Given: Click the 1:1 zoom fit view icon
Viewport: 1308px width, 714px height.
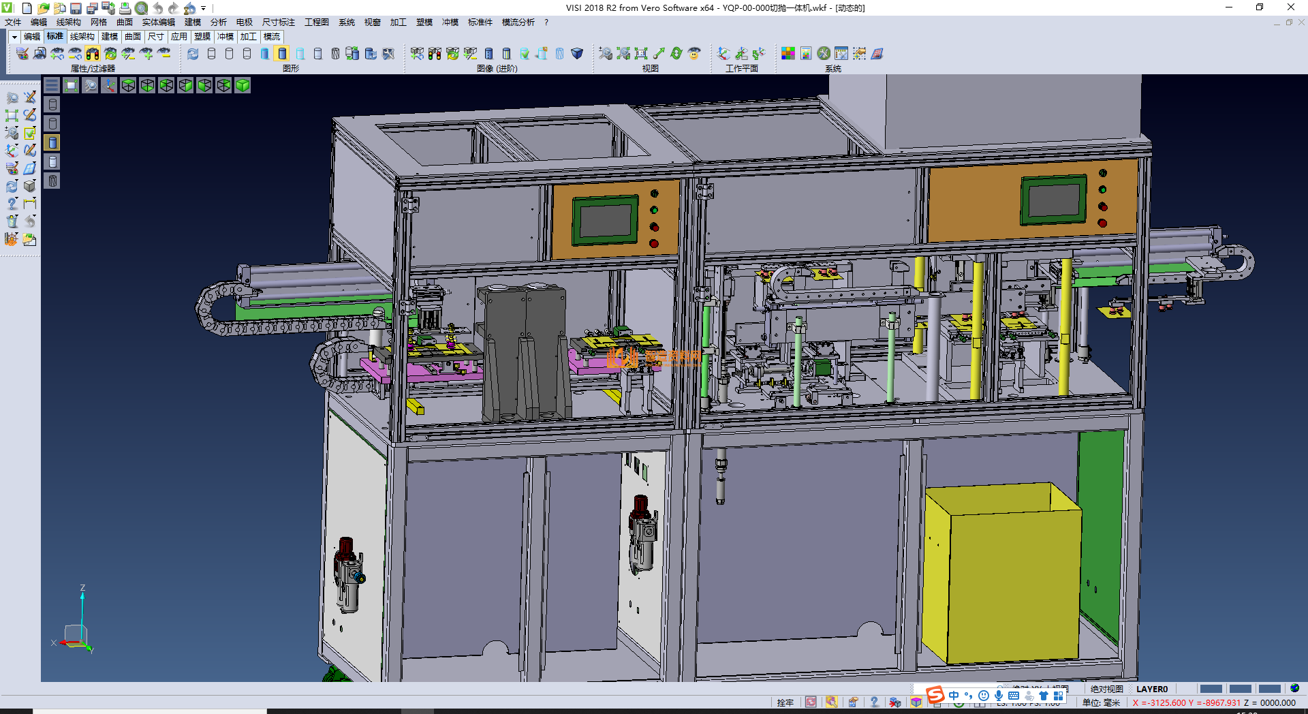Looking at the screenshot, I should tap(640, 53).
